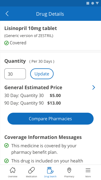The image size is (101, 180).
Task: Open Medication pill icon in bottom bar
Action: 32,170
